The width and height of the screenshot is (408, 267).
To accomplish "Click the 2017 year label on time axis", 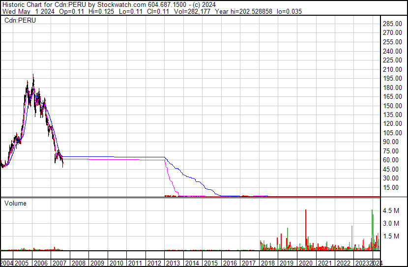I will click(249, 263).
